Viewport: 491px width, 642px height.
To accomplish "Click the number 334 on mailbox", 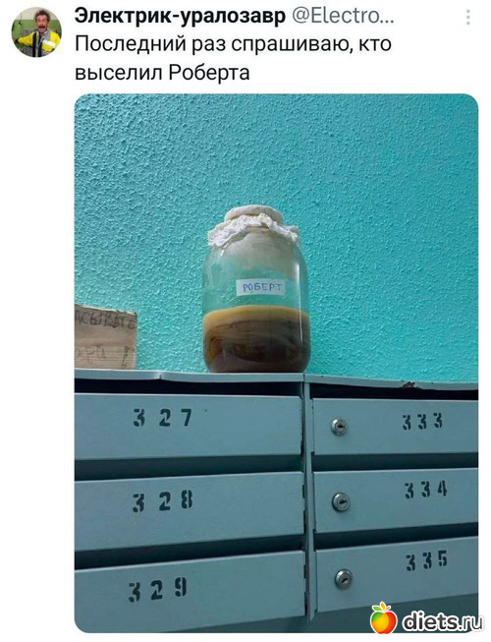I will 426,490.
